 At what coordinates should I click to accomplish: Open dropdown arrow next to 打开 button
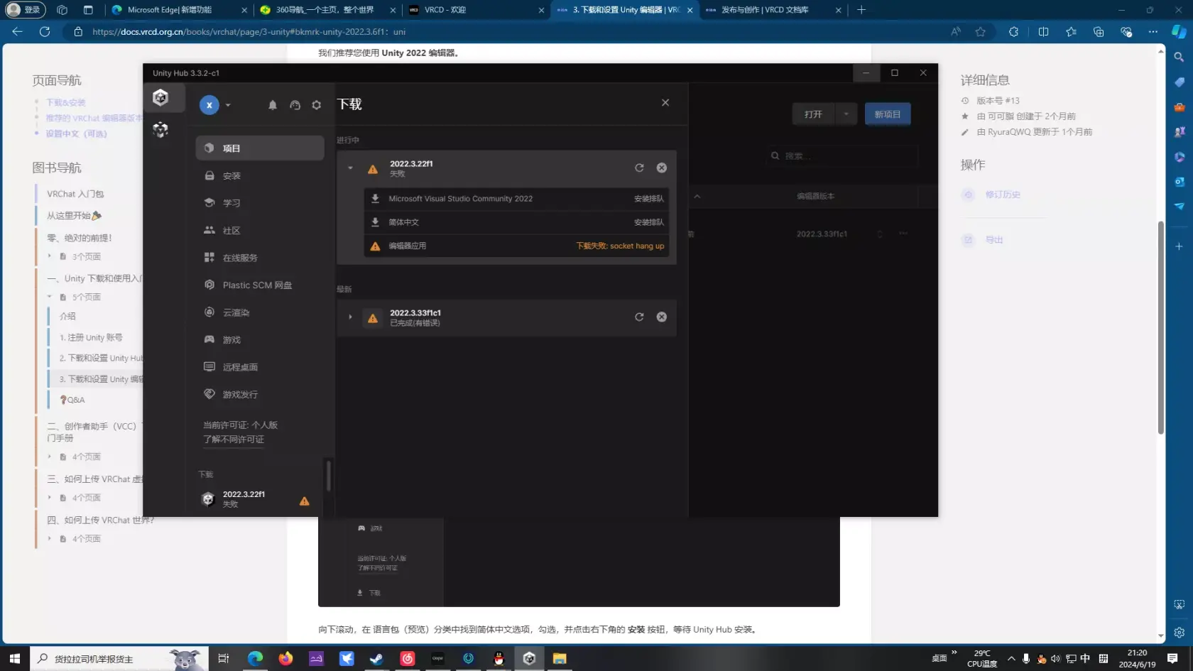(846, 114)
